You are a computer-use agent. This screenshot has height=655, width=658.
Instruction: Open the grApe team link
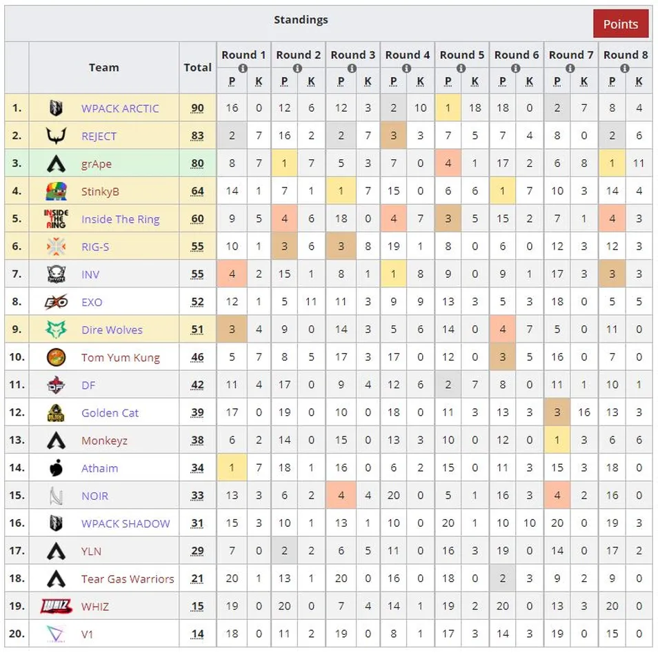tap(96, 164)
